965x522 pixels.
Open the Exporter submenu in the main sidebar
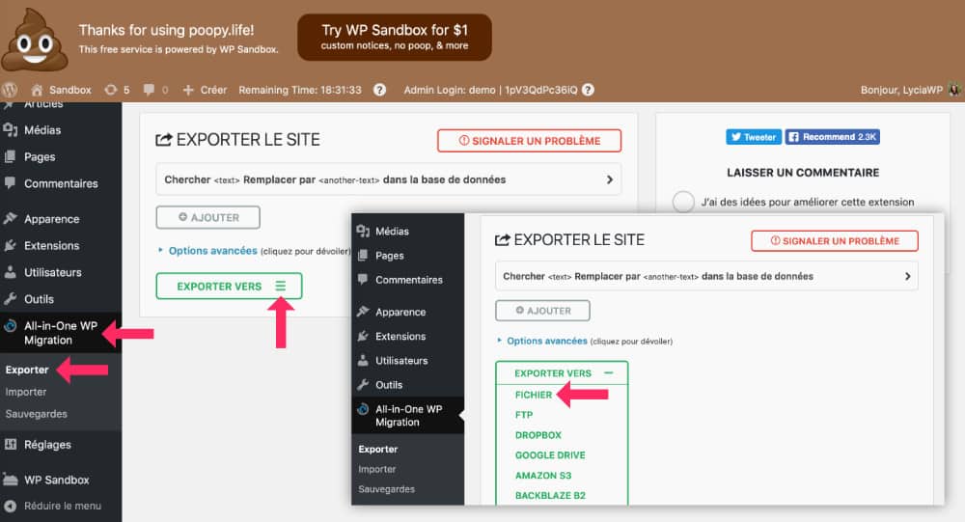(x=27, y=370)
